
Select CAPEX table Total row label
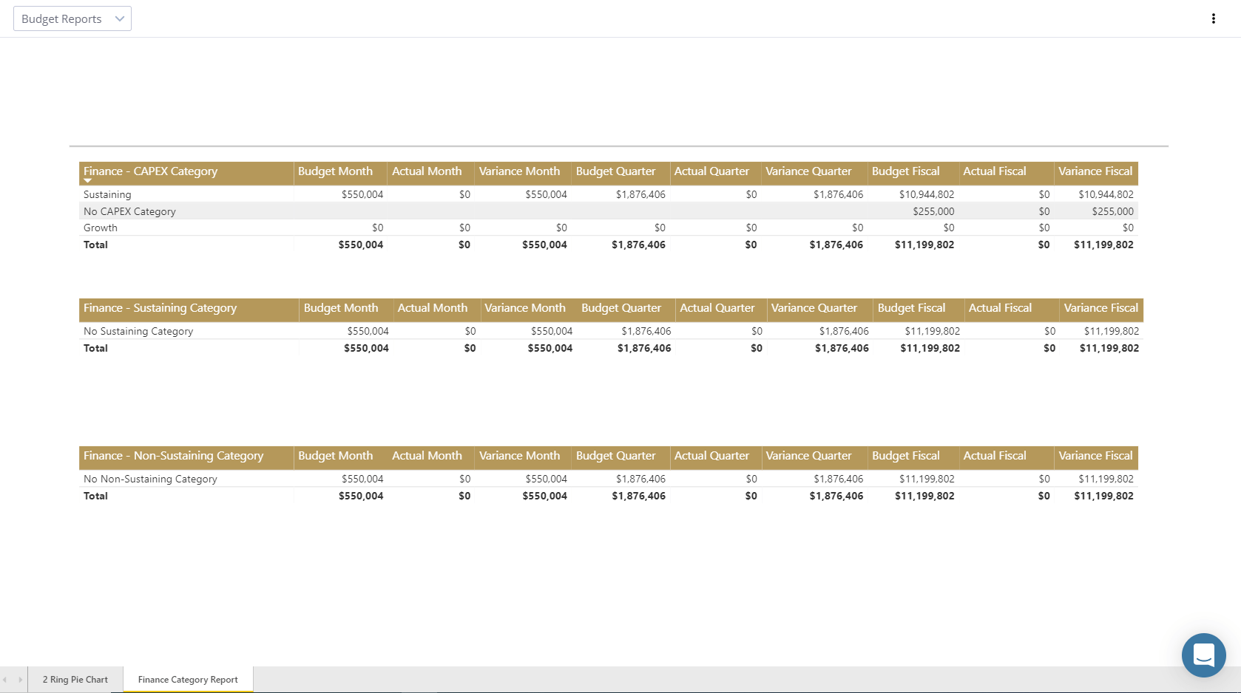tap(95, 245)
